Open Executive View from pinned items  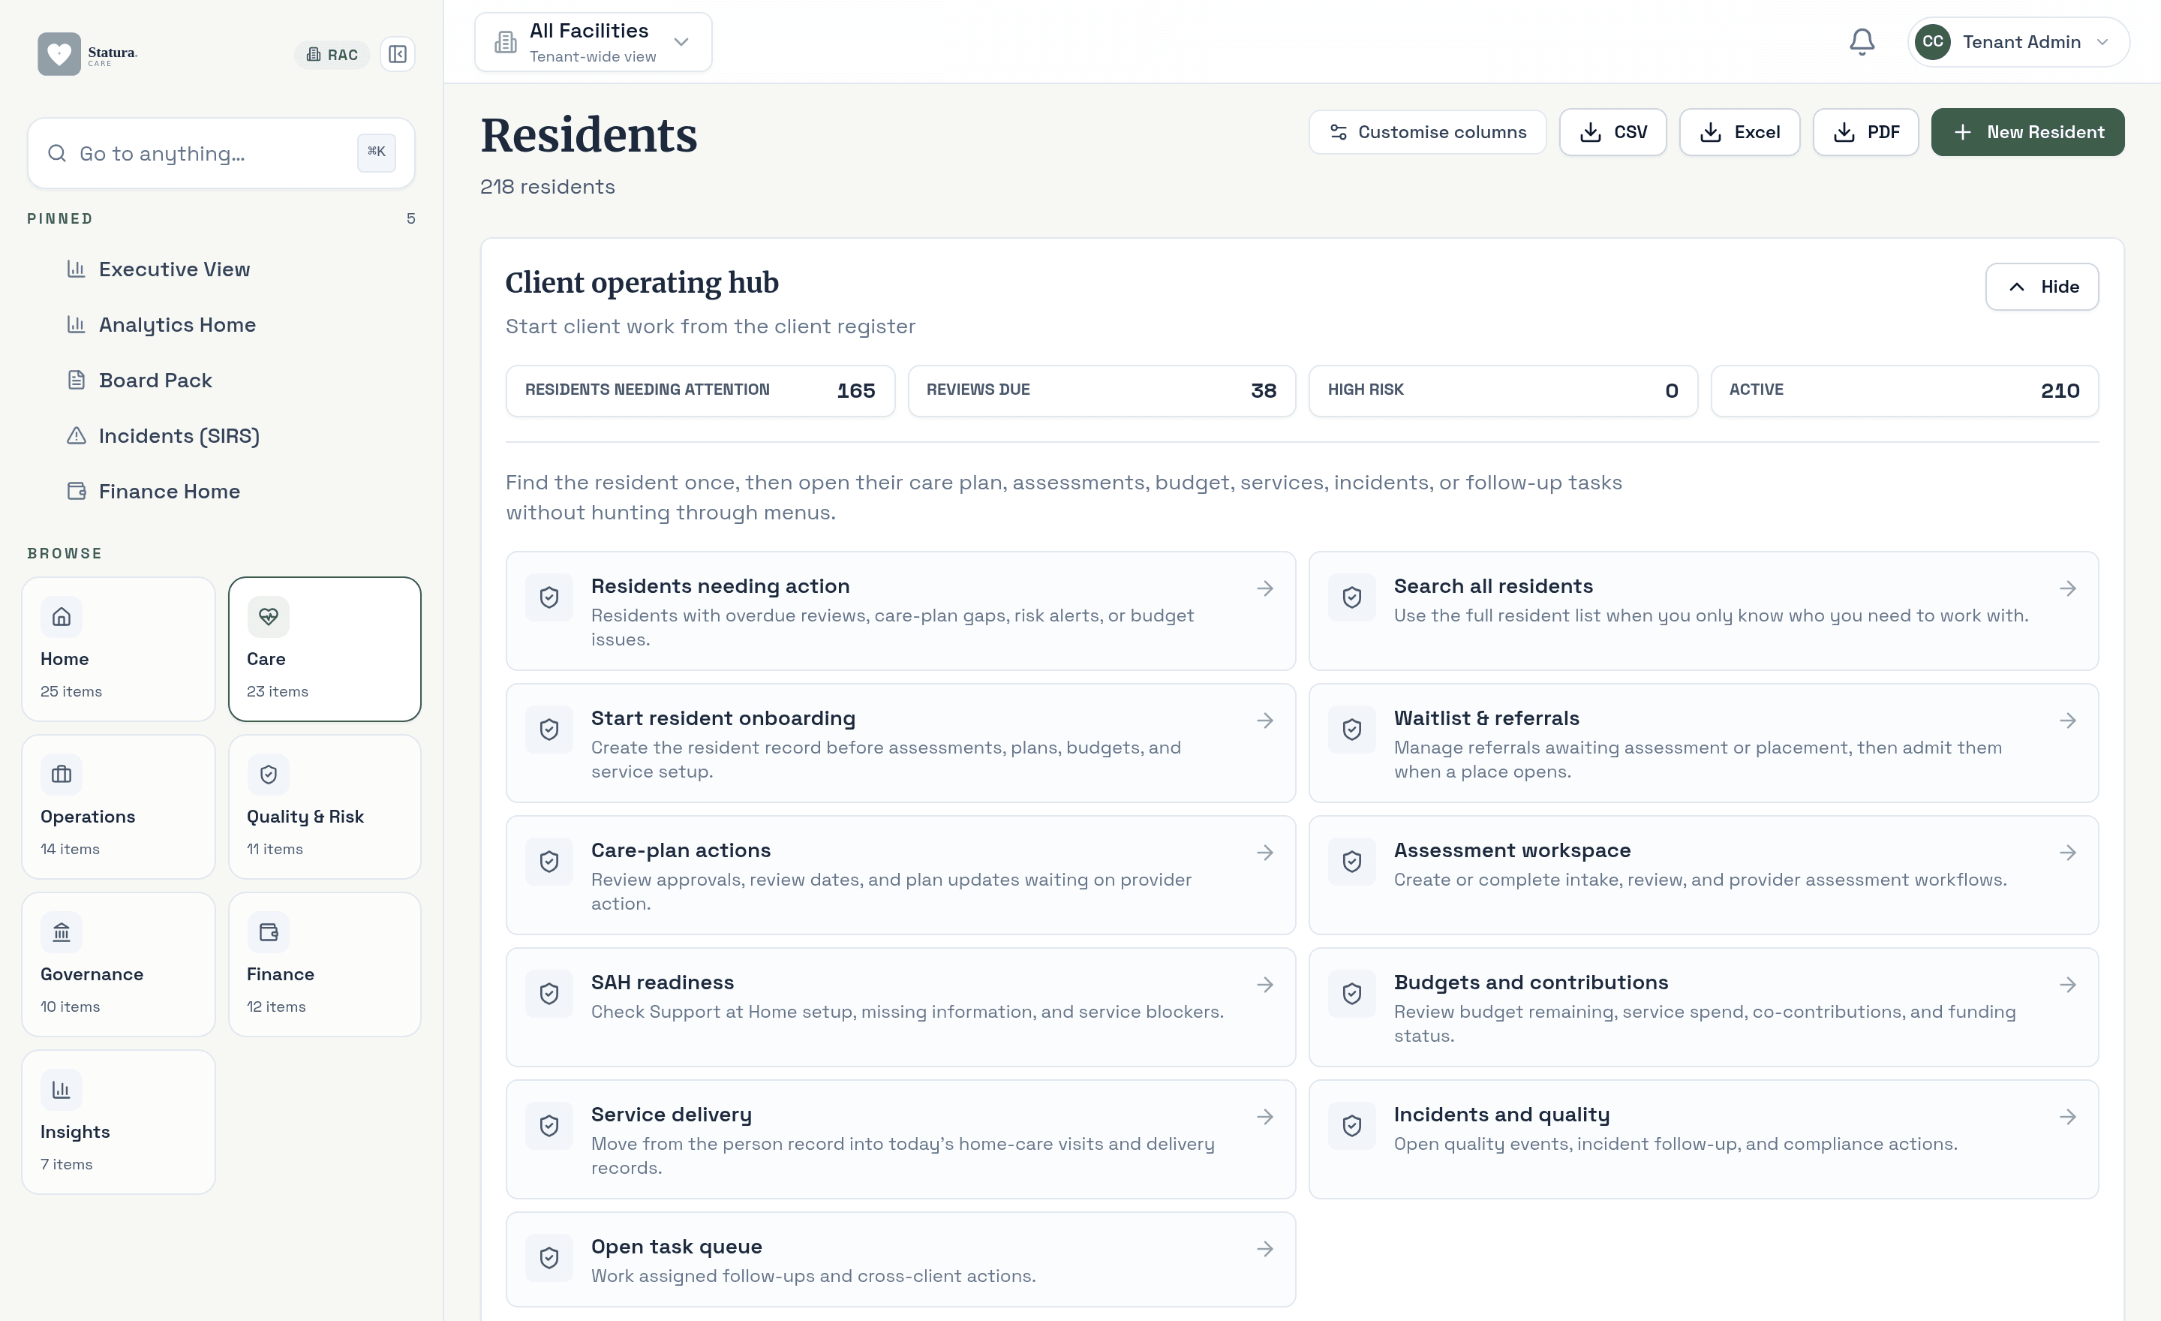point(173,269)
